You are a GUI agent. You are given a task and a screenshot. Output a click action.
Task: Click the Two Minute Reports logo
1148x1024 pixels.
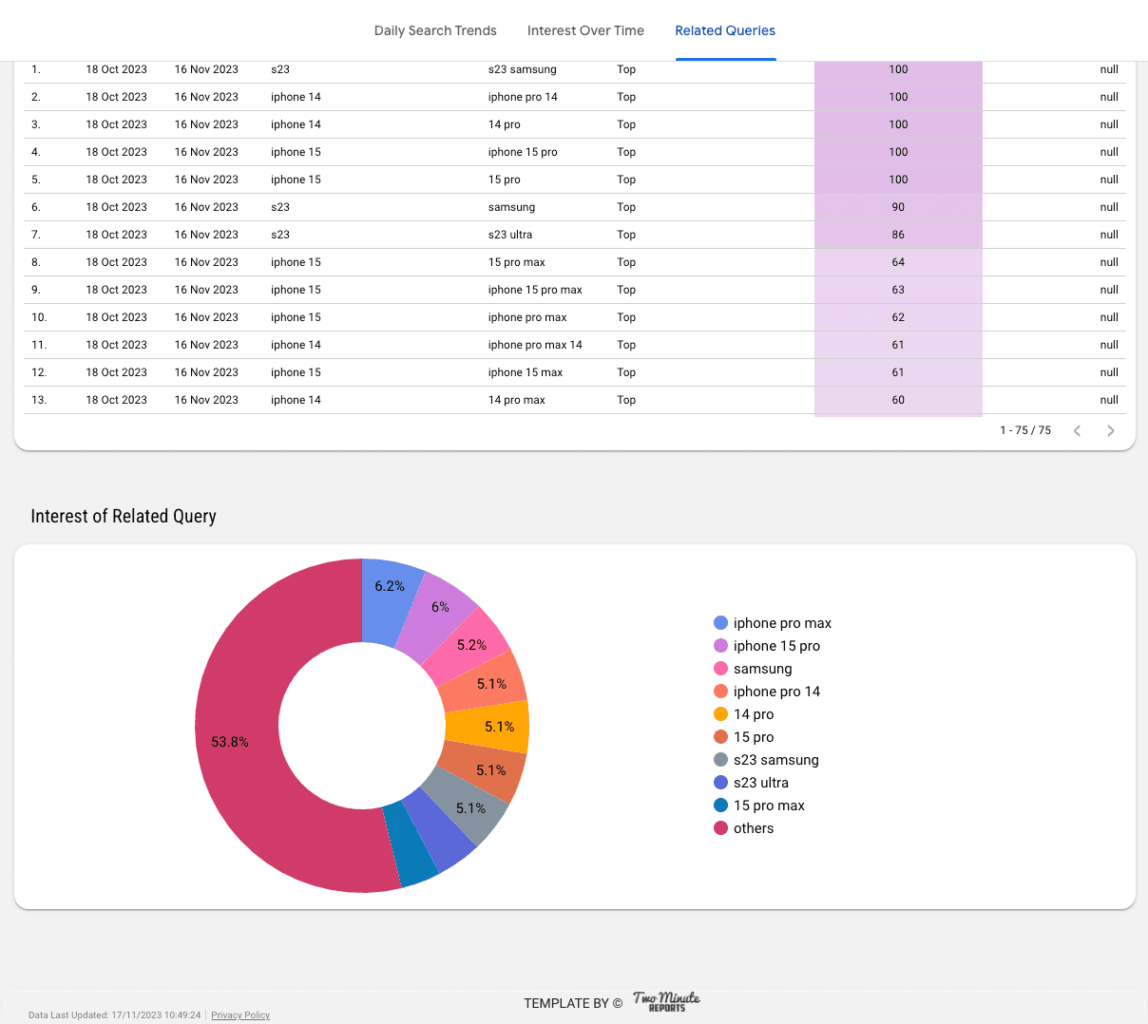665,1002
